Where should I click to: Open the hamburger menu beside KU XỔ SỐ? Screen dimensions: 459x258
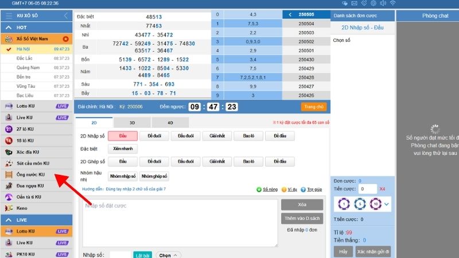click(9, 15)
